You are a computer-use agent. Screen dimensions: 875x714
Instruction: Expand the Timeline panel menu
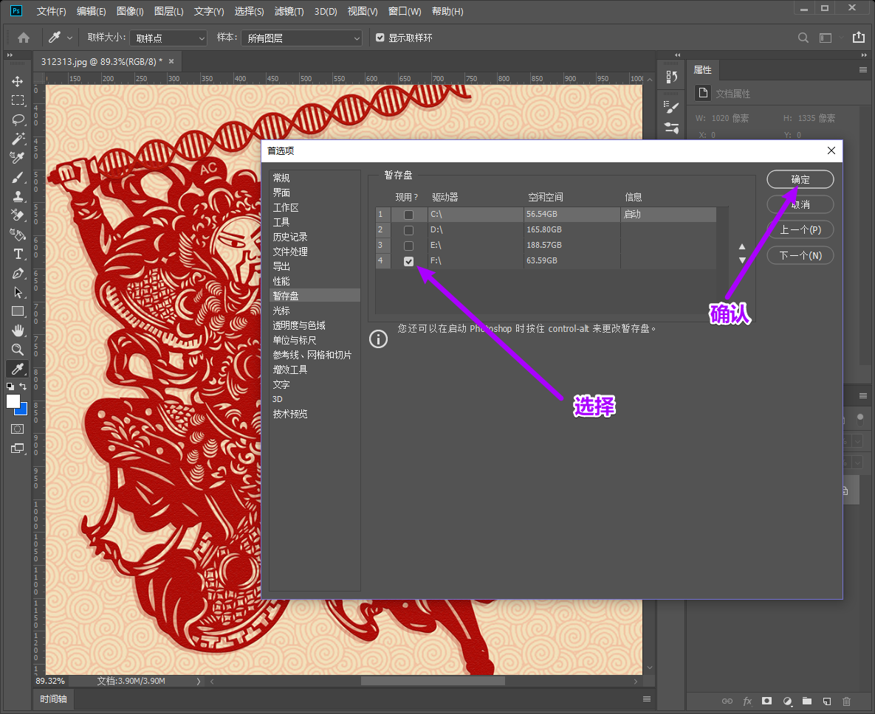click(647, 699)
